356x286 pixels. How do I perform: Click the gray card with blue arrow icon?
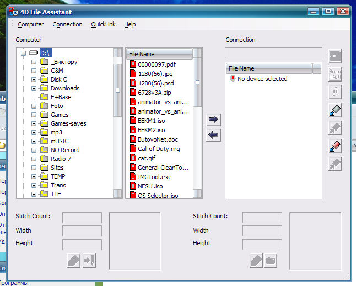335,110
